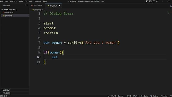The image size is (172, 97).
Task: Start Go Live server from status bar
Action: coord(154,96)
